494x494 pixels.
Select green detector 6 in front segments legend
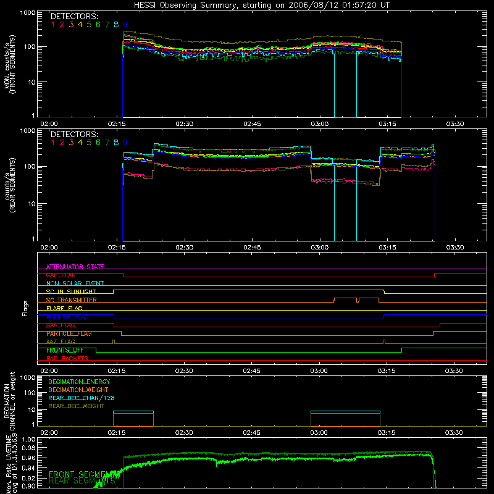[98, 25]
